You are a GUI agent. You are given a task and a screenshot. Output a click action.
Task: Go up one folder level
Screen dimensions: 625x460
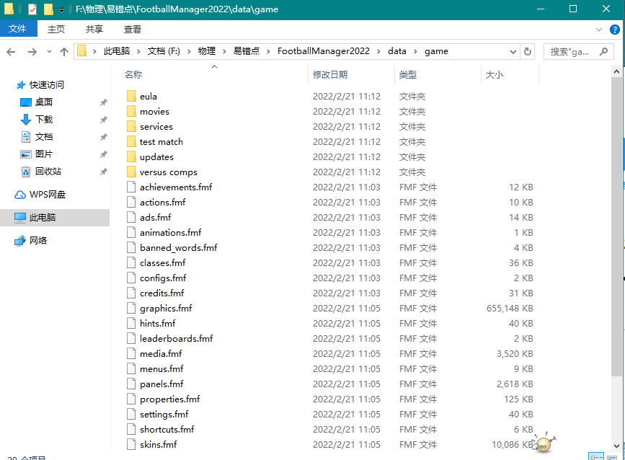pos(63,51)
